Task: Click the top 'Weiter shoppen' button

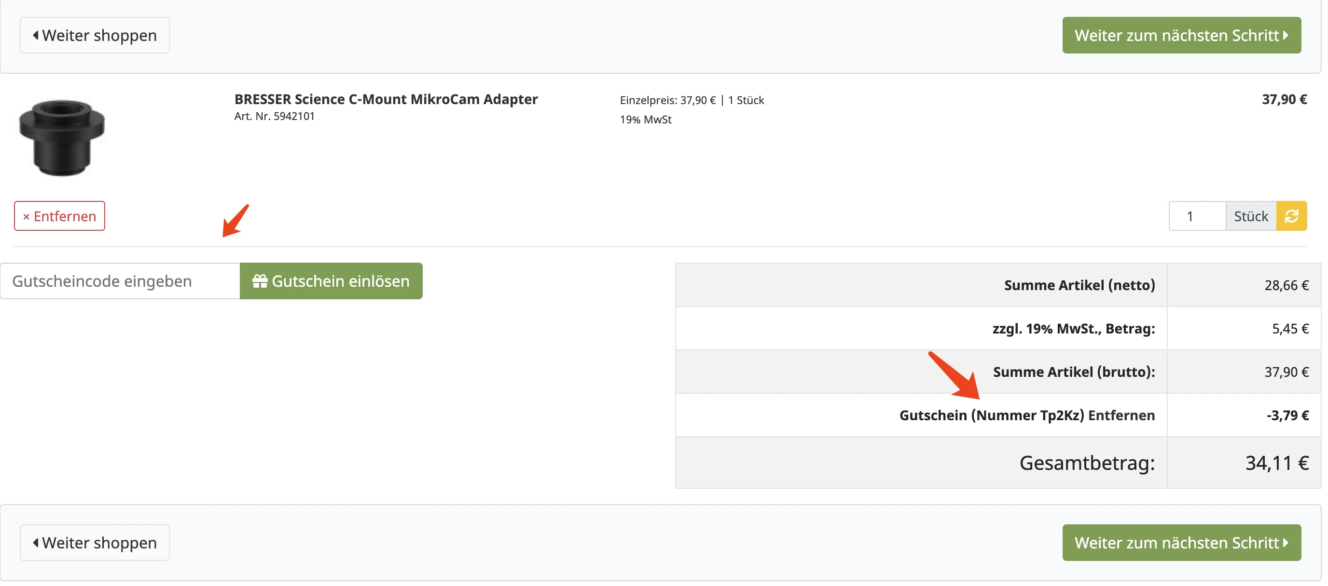Action: pos(95,35)
